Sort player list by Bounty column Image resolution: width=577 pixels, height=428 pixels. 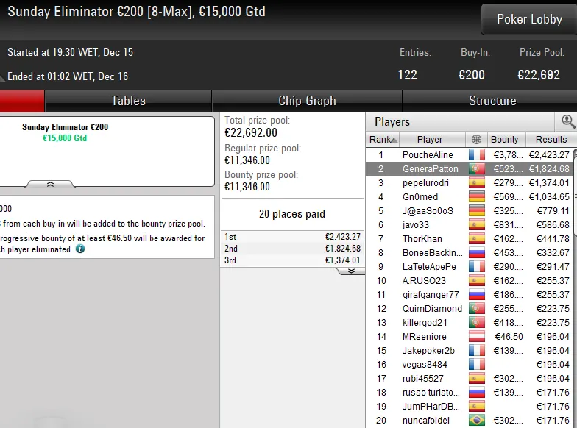(x=505, y=140)
